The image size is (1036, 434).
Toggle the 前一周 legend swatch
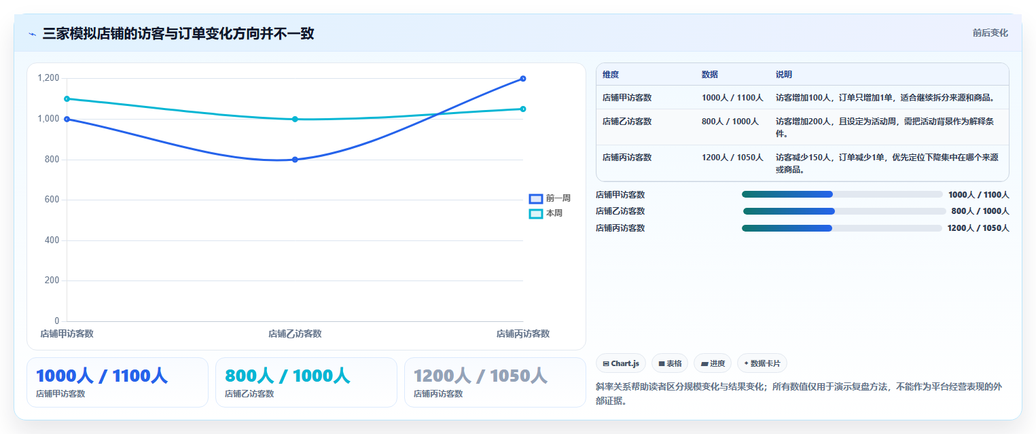pos(536,198)
